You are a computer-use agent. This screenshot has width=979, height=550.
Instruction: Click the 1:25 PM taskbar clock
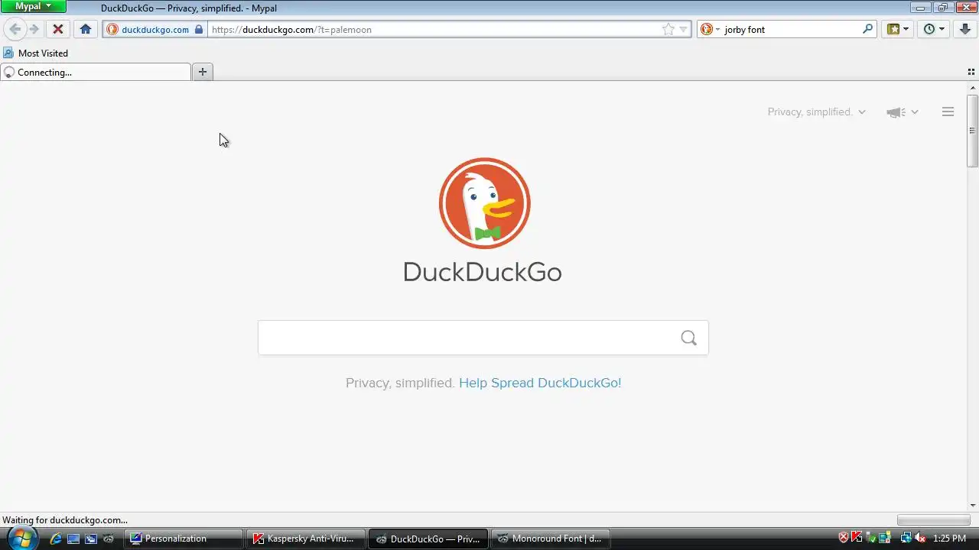[x=950, y=539]
